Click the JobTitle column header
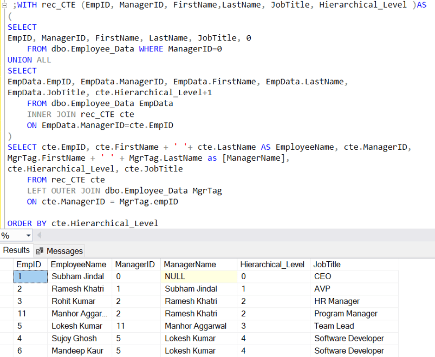This screenshot has width=435, height=357. (325, 265)
